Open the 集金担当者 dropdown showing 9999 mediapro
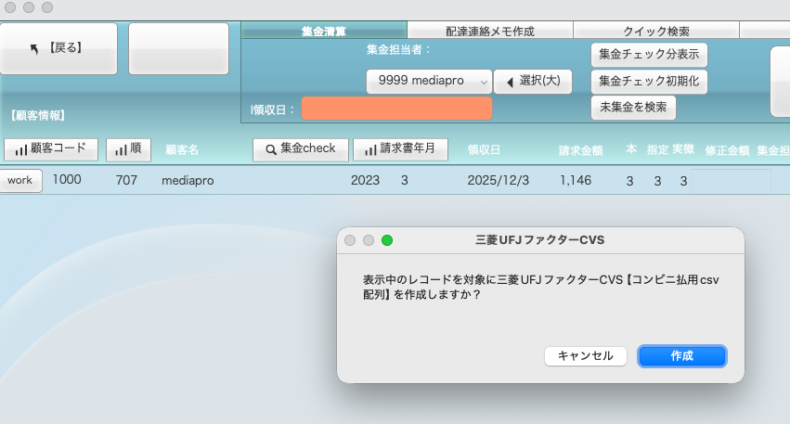790x424 pixels. (x=428, y=82)
